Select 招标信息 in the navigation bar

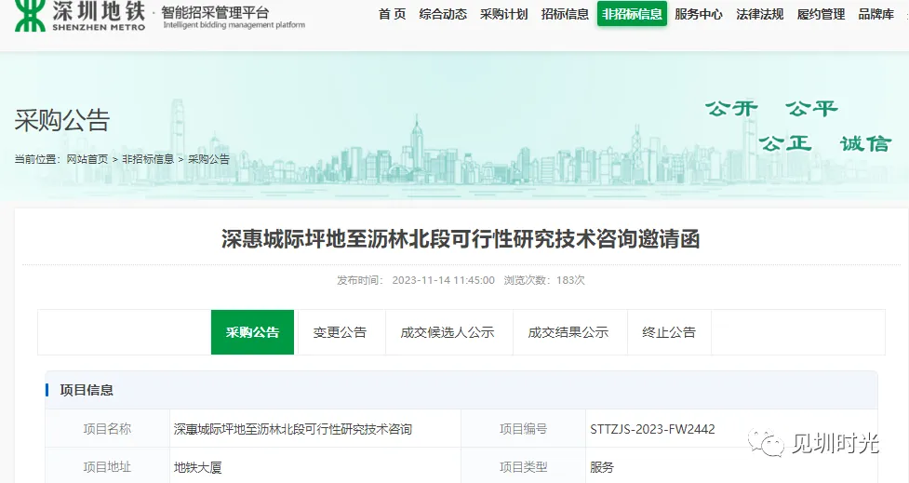click(x=565, y=14)
